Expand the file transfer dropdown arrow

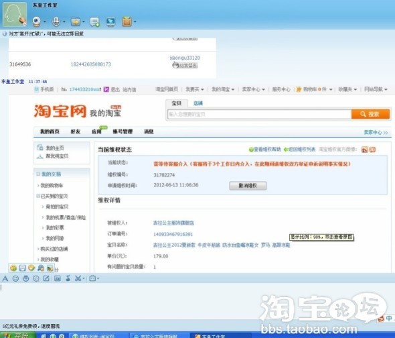coord(84,21)
